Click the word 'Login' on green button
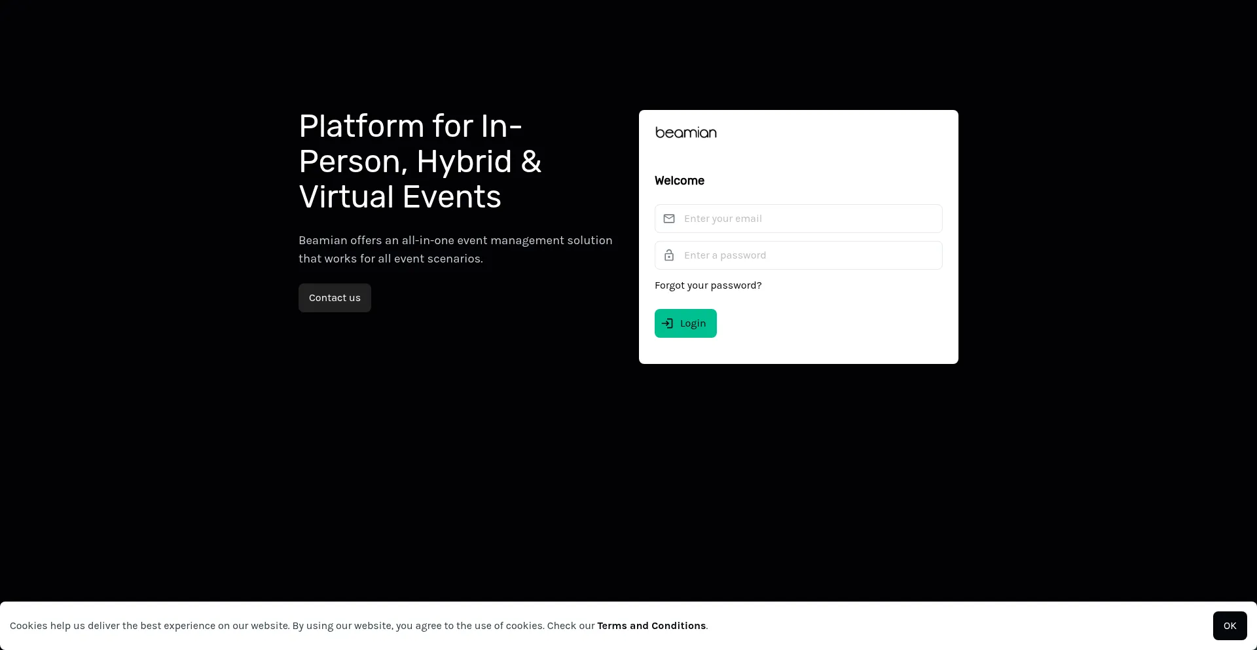 pyautogui.click(x=693, y=323)
